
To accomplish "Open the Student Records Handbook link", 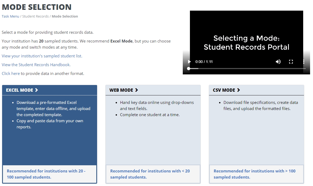I will click(36, 65).
